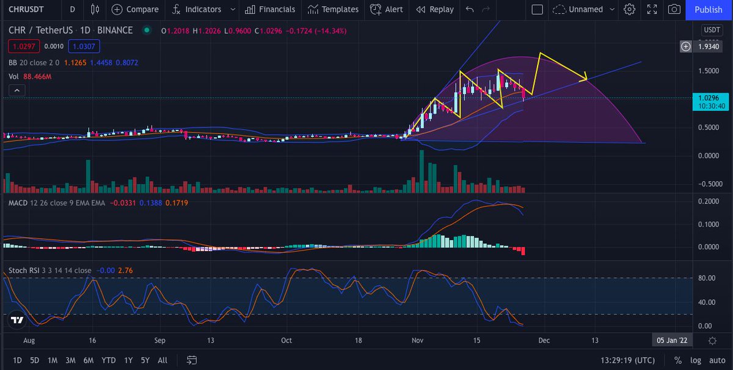The width and height of the screenshot is (733, 370).
Task: Click the Publish button
Action: pos(709,9)
